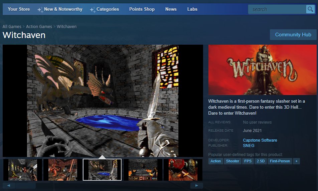Image resolution: width=318 pixels, height=191 pixels.
Task: Click the main dragon screenshot
Action: [x=103, y=101]
